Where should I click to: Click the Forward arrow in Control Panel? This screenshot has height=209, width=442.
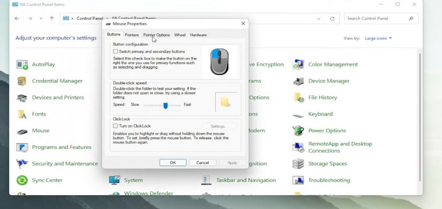30,19
